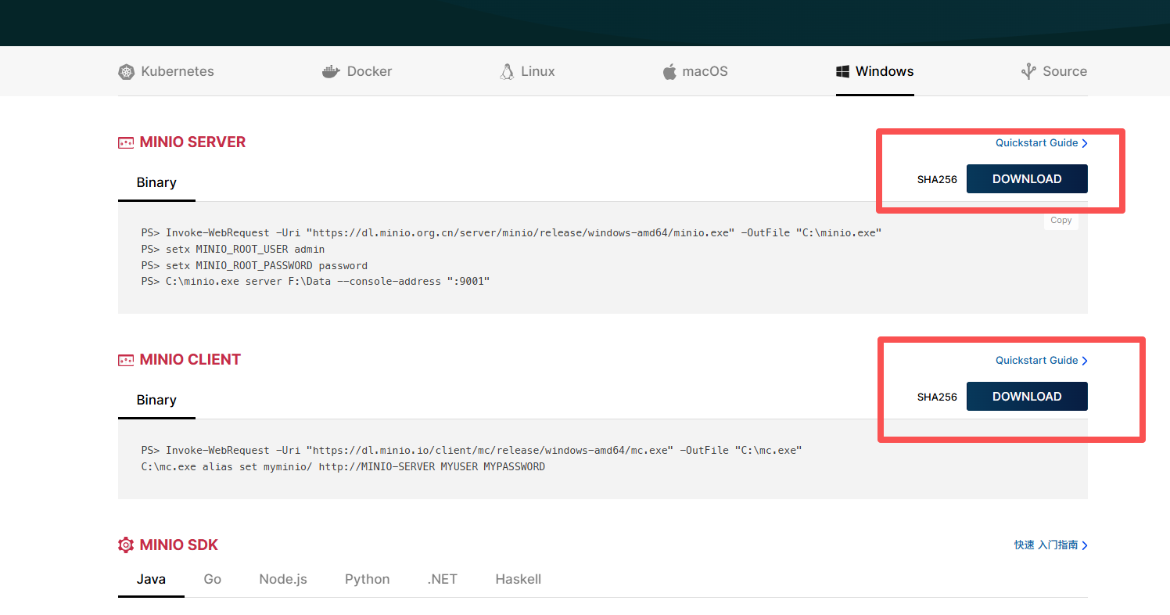Select Binary tab under MinIO Client

point(156,400)
